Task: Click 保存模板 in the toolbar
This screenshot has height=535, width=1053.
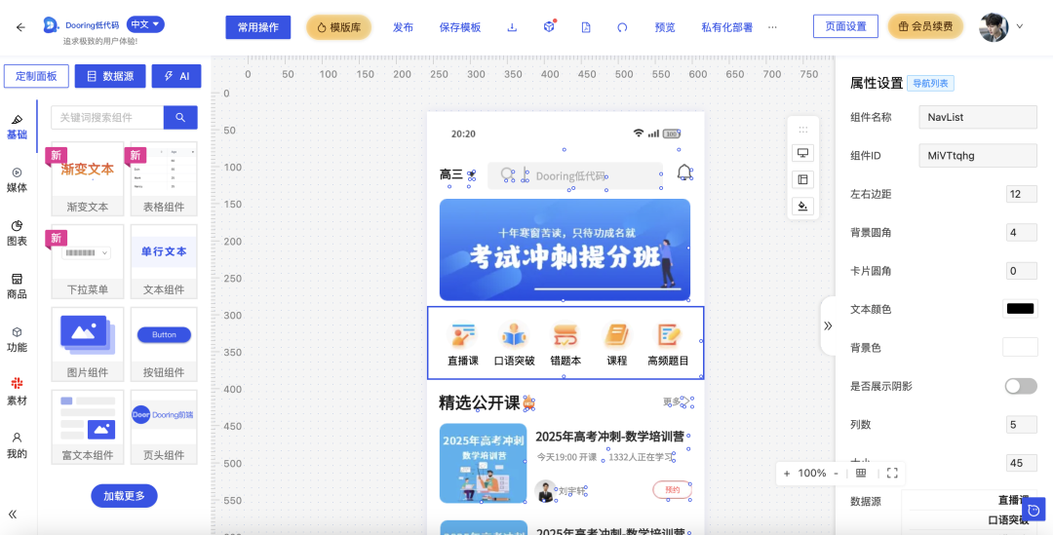Action: (460, 27)
